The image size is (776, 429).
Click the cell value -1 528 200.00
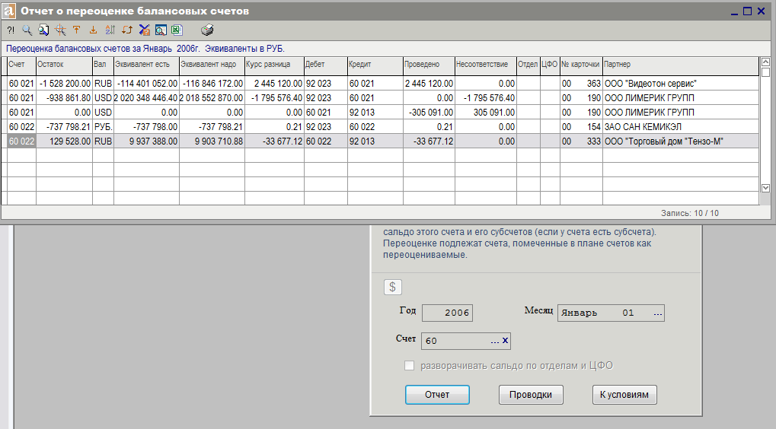[x=64, y=84]
